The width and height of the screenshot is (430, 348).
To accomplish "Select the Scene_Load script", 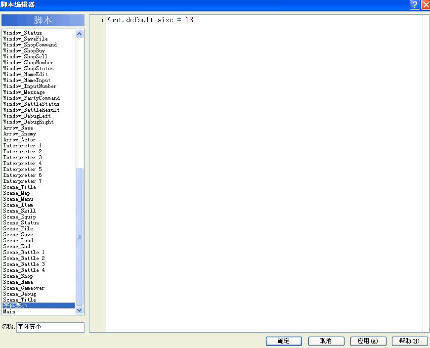I will click(x=39, y=241).
